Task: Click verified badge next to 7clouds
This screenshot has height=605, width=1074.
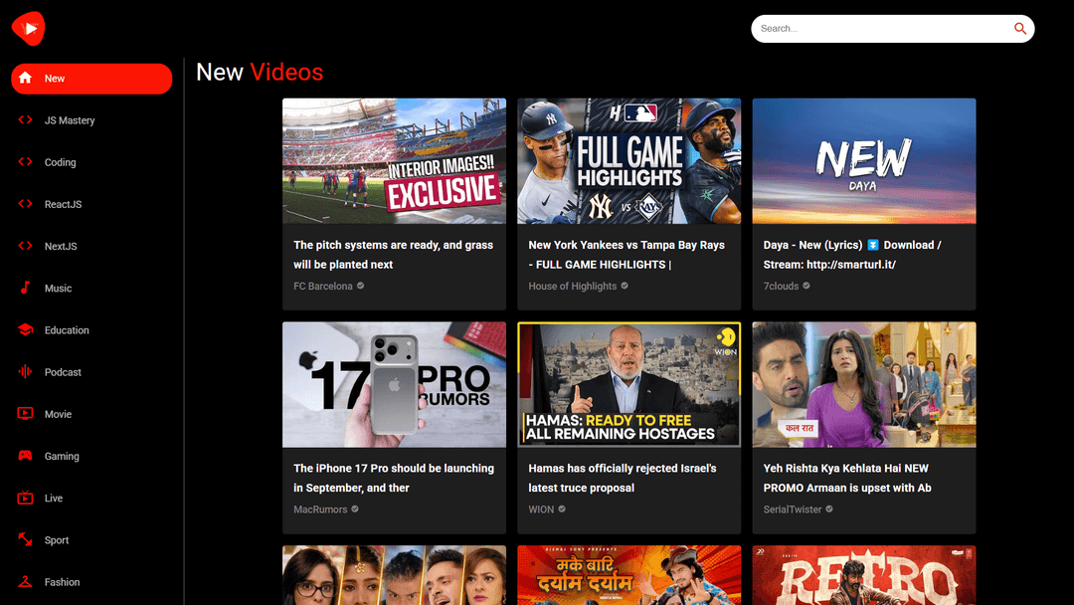Action: point(806,286)
